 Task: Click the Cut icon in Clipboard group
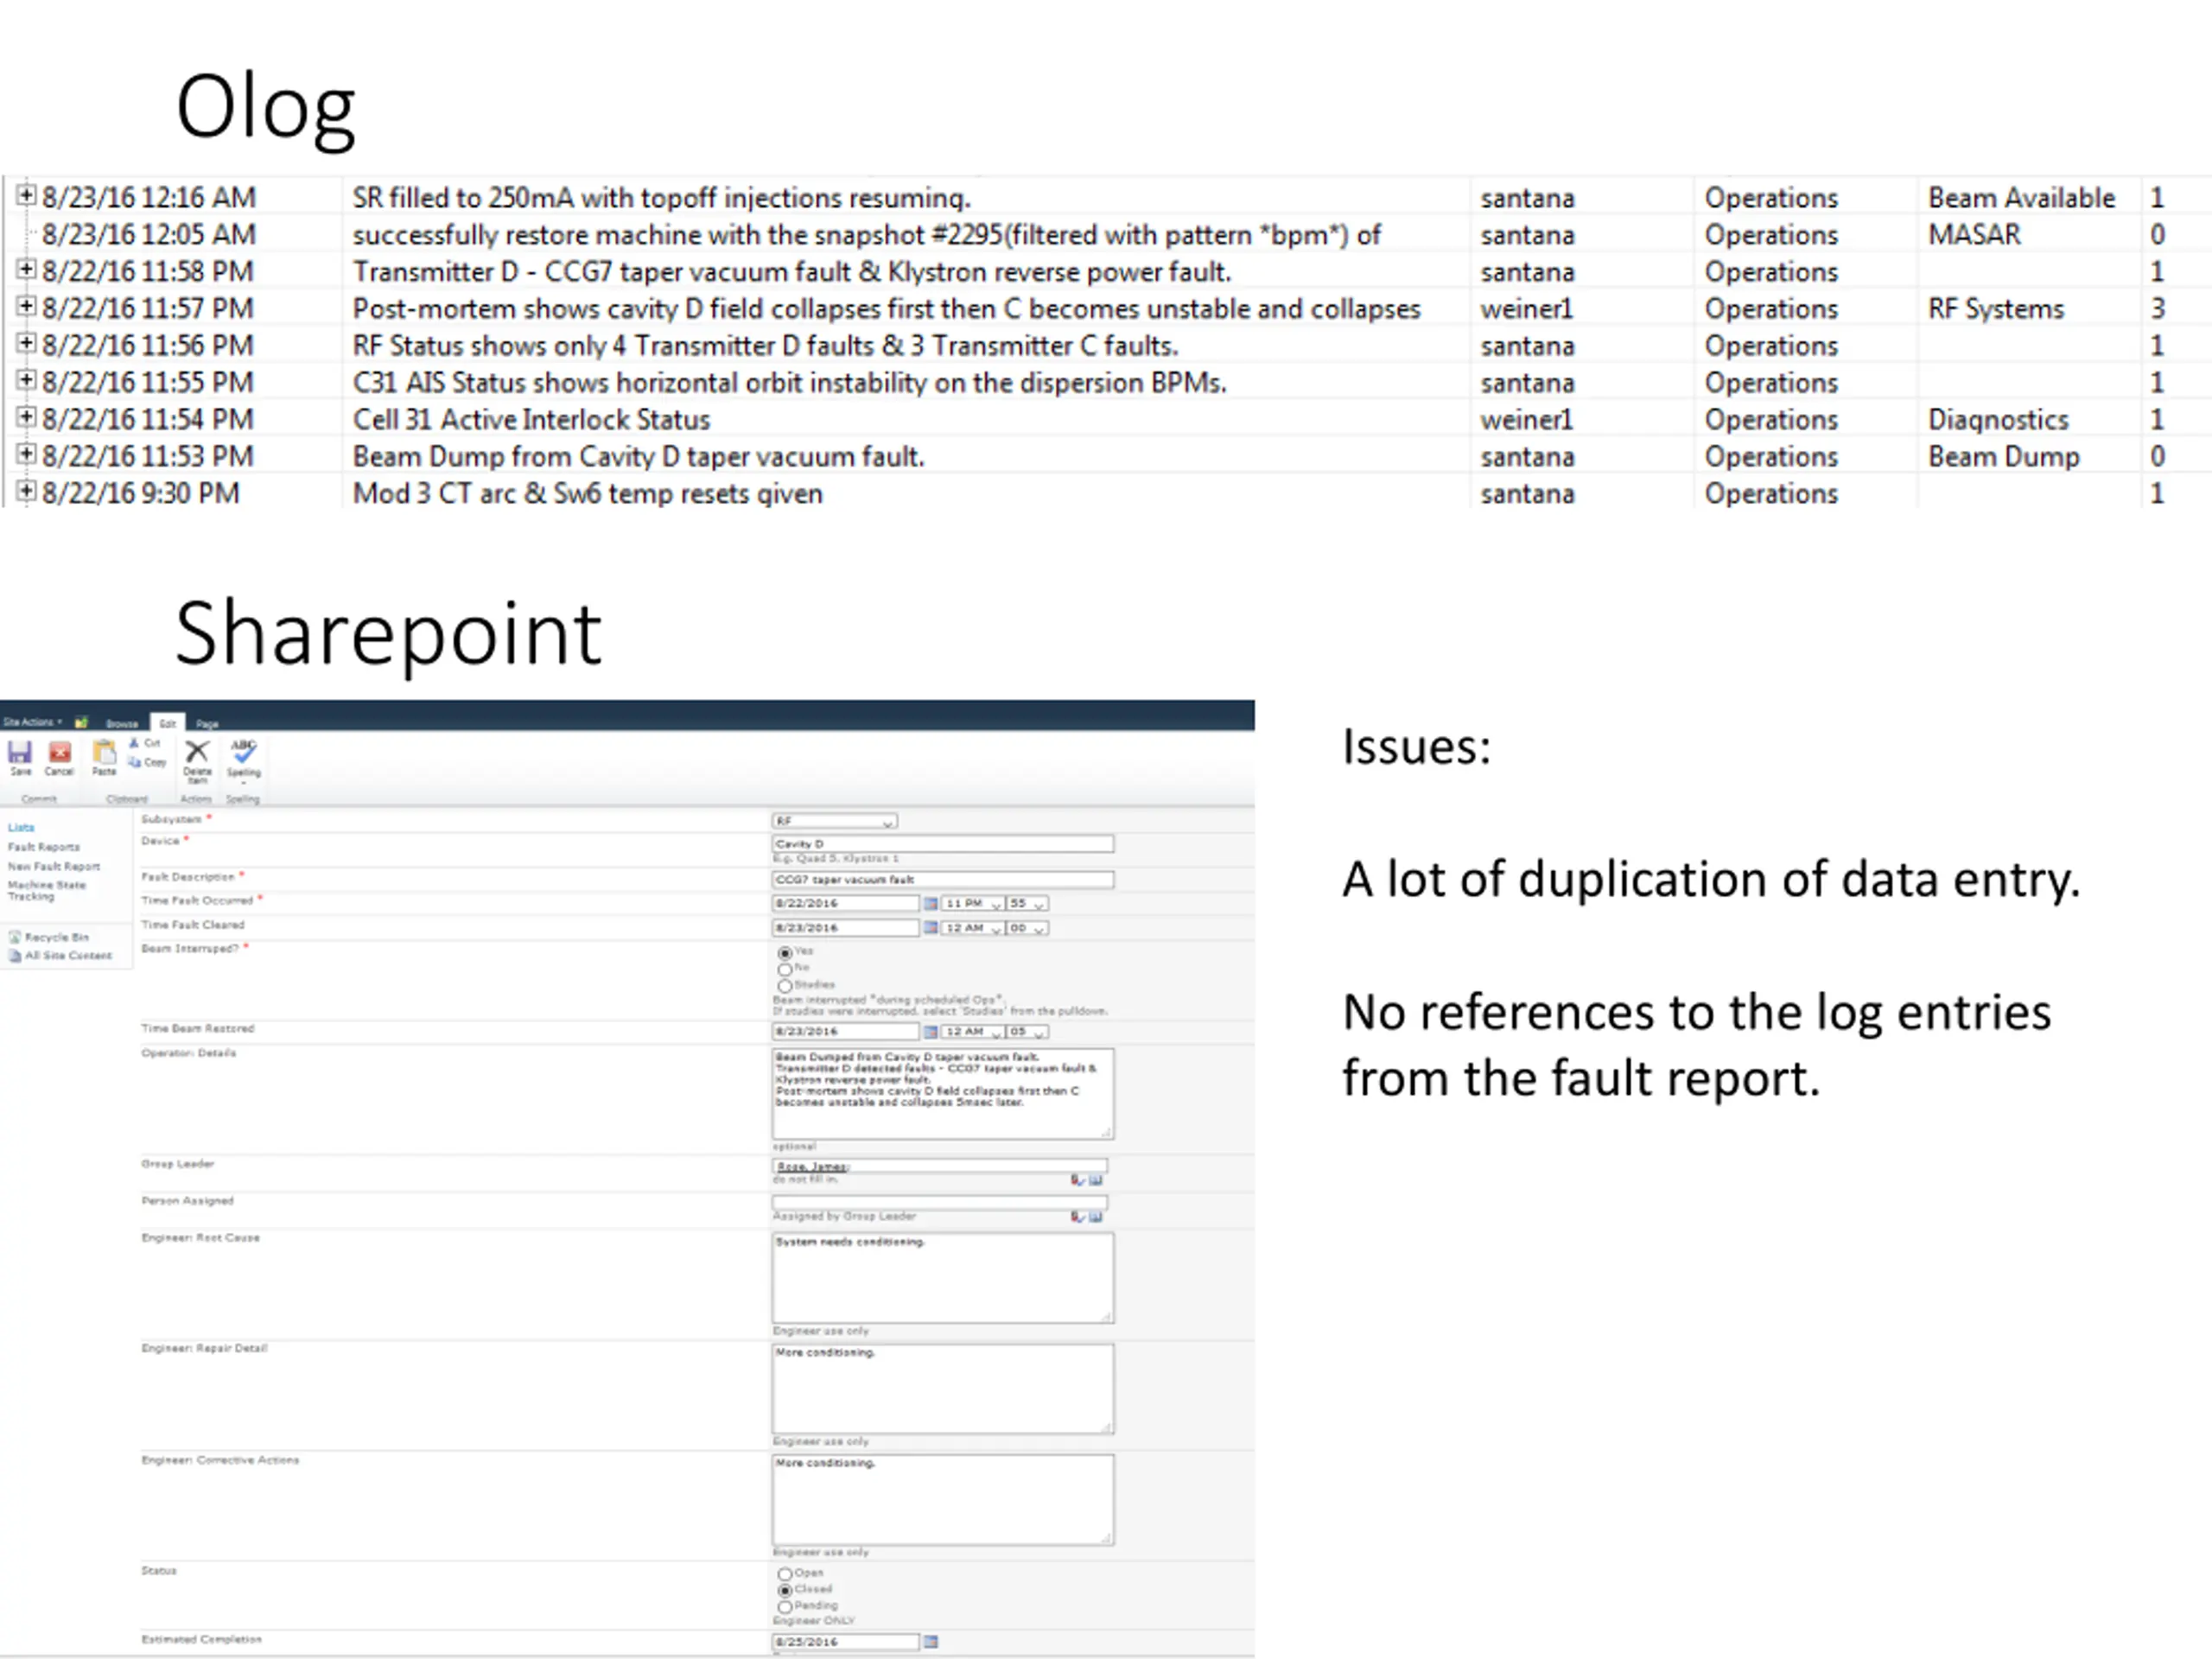(x=135, y=743)
